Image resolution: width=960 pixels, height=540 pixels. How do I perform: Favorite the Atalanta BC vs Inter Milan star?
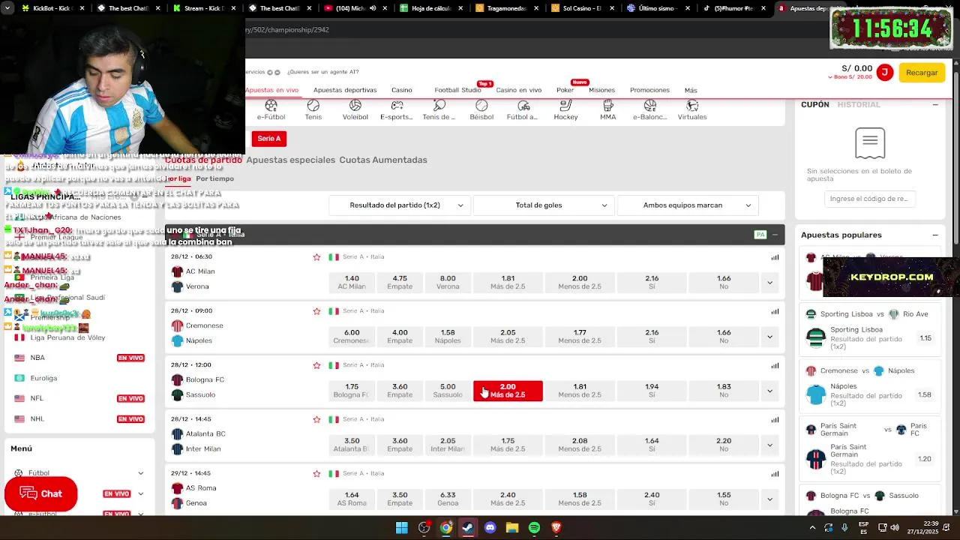pos(316,419)
